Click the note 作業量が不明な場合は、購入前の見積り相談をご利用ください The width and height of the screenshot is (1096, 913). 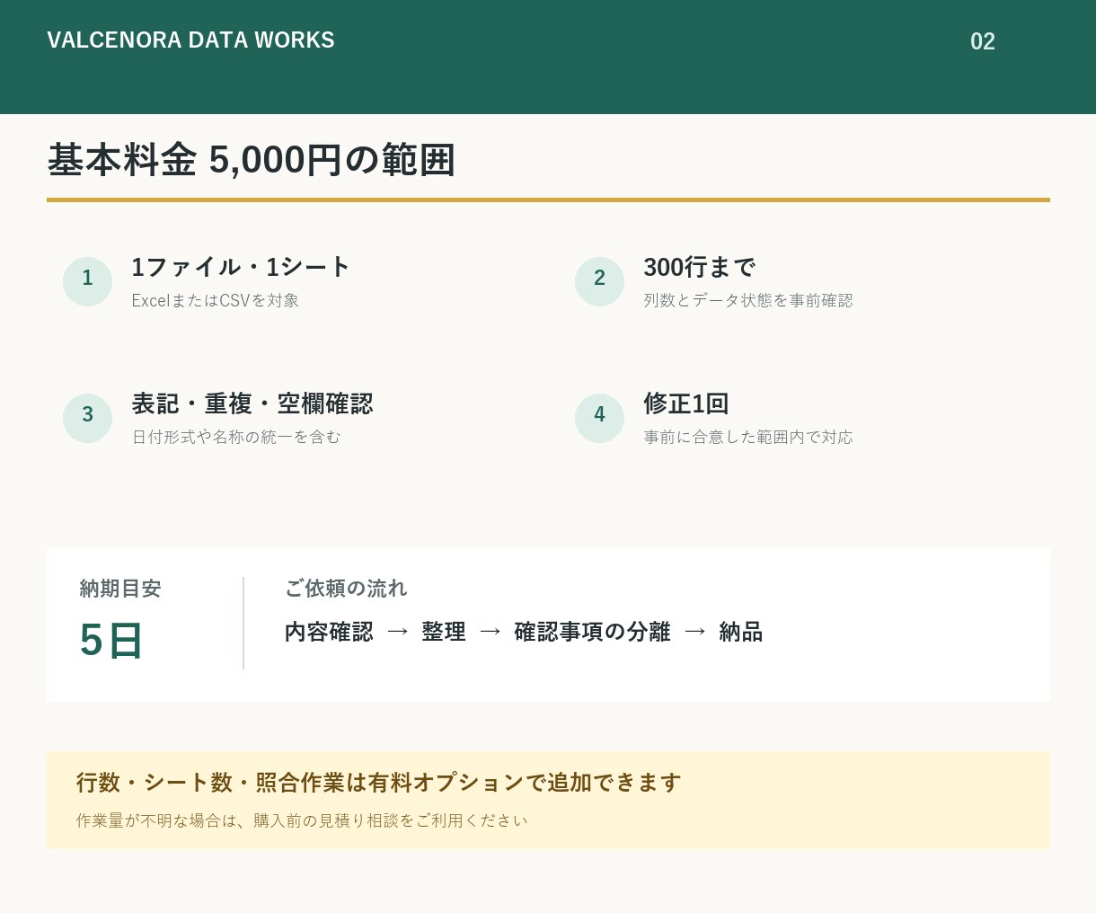[x=302, y=820]
